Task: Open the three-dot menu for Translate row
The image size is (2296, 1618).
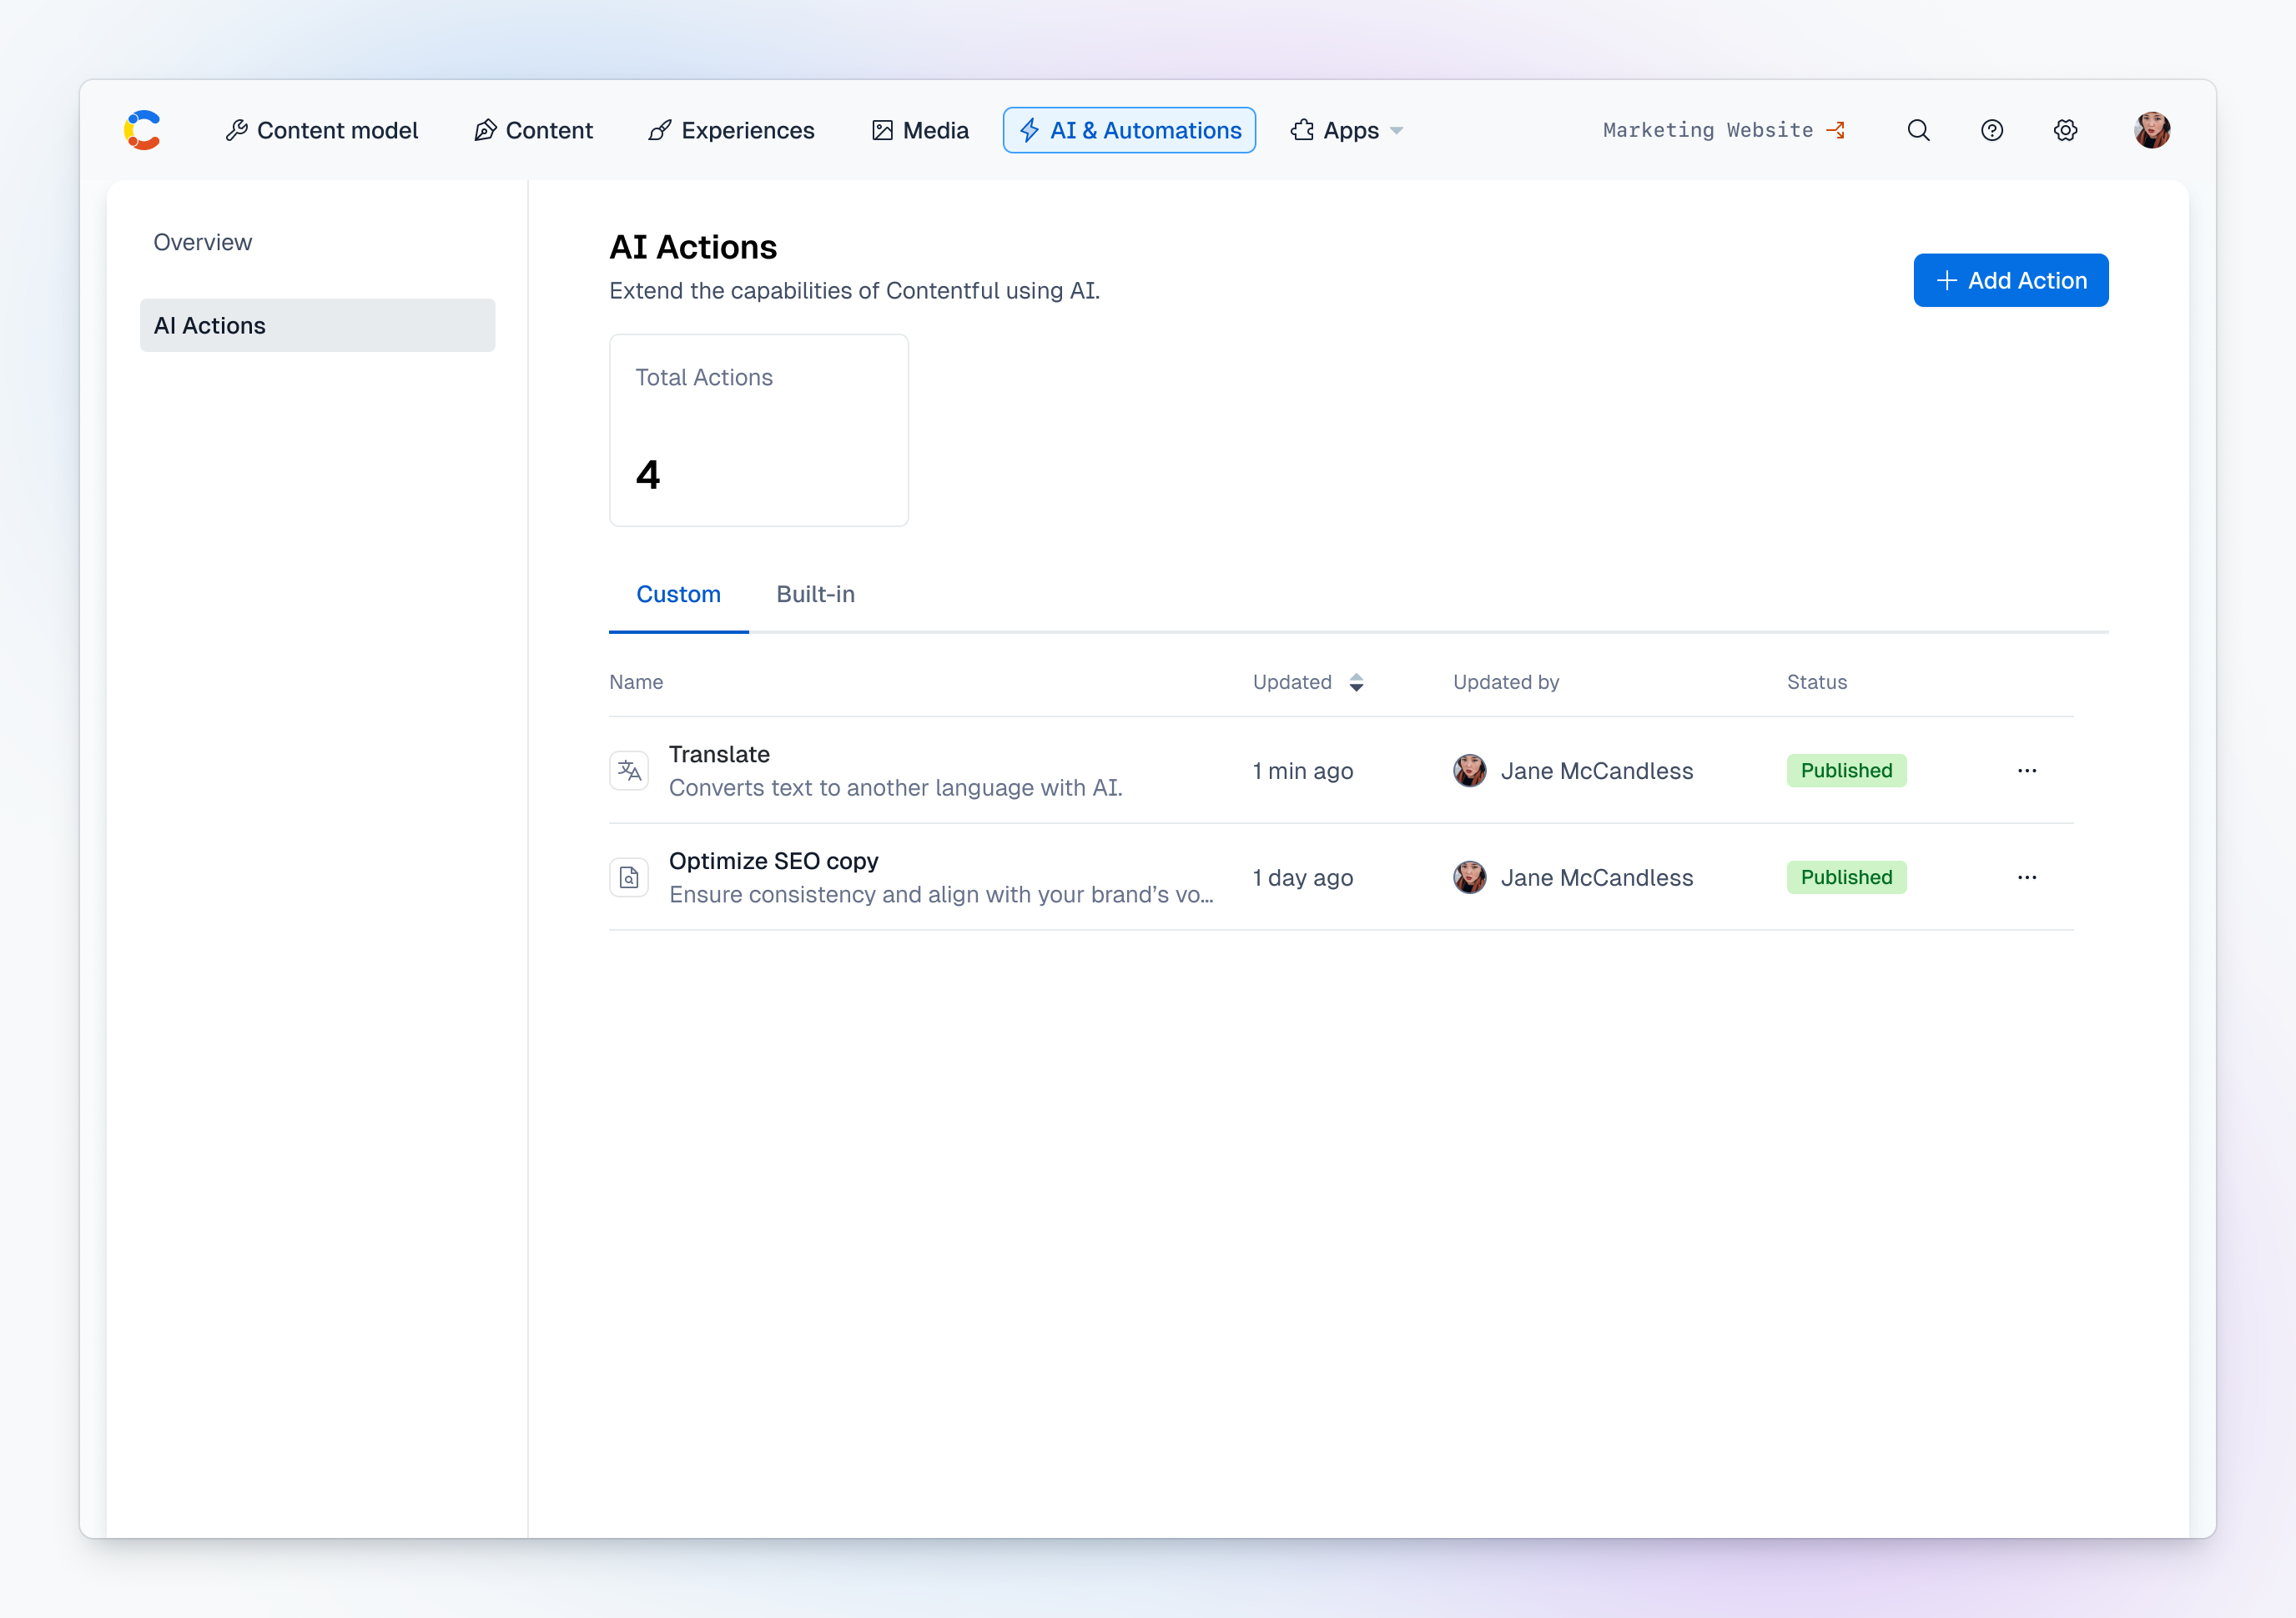Action: 2026,771
